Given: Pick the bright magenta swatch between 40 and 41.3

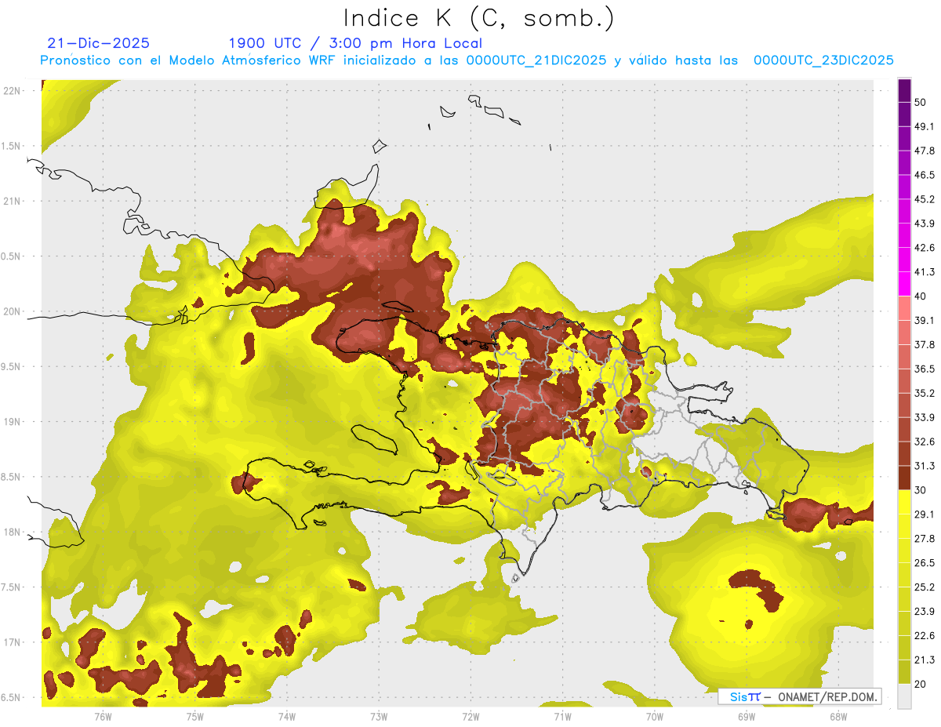Looking at the screenshot, I should 905,284.
